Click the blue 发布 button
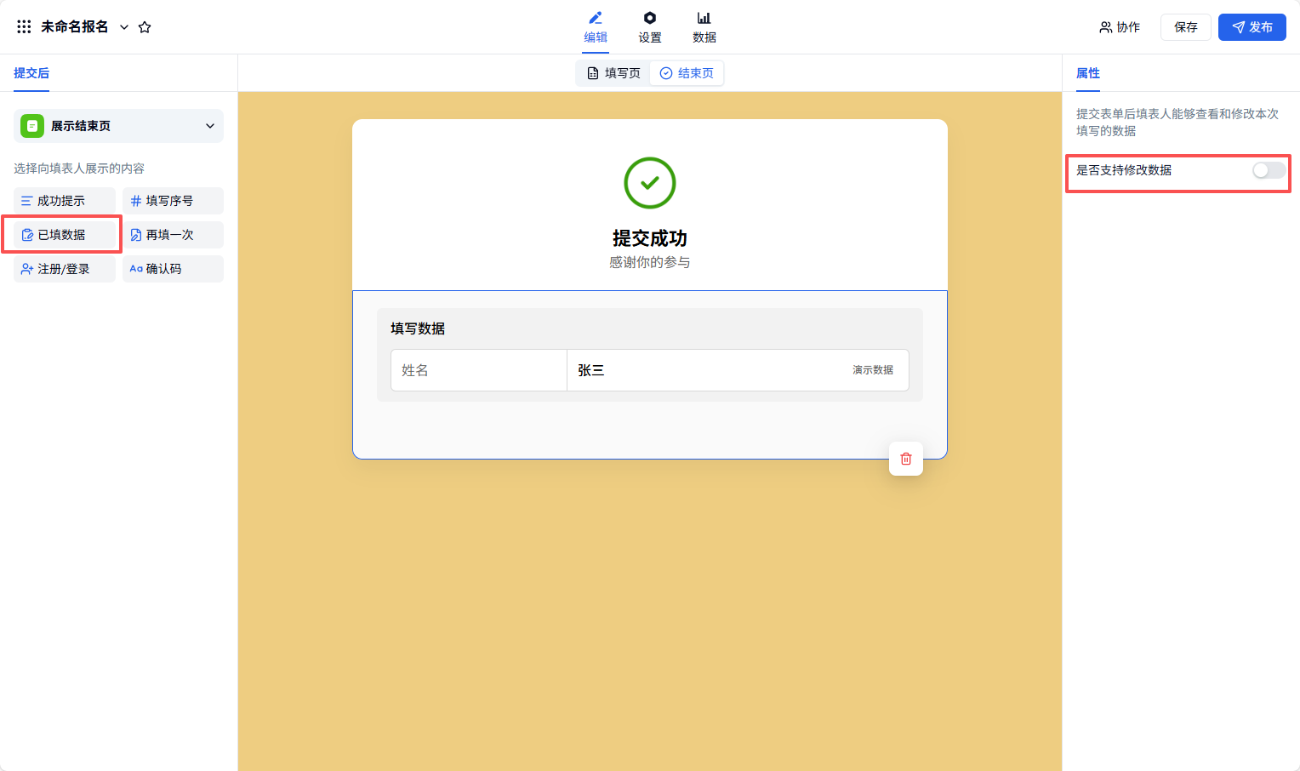 pyautogui.click(x=1252, y=27)
